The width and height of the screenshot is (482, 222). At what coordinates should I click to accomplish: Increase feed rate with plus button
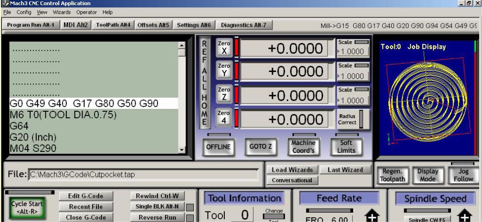pyautogui.click(x=373, y=215)
